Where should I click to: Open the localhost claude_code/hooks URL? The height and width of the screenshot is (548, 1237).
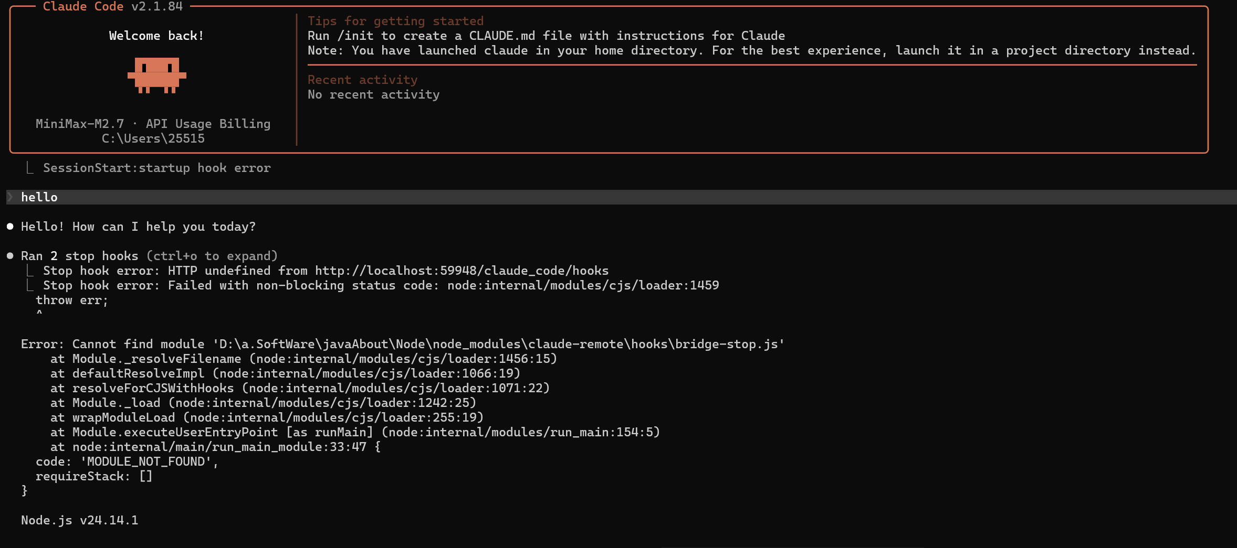tap(462, 271)
